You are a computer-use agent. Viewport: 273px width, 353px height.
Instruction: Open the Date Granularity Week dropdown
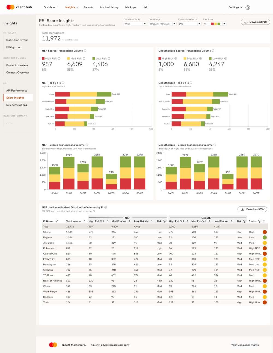[x=135, y=24]
